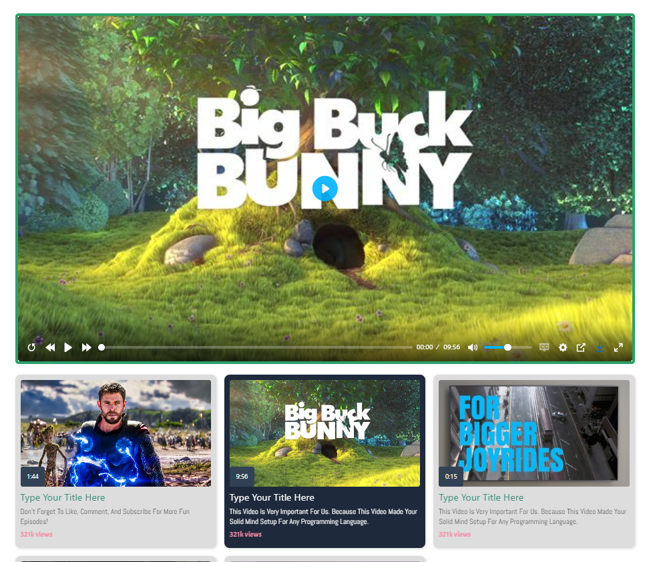651x562 pixels.
Task: Adjust the volume slider
Action: pos(507,347)
